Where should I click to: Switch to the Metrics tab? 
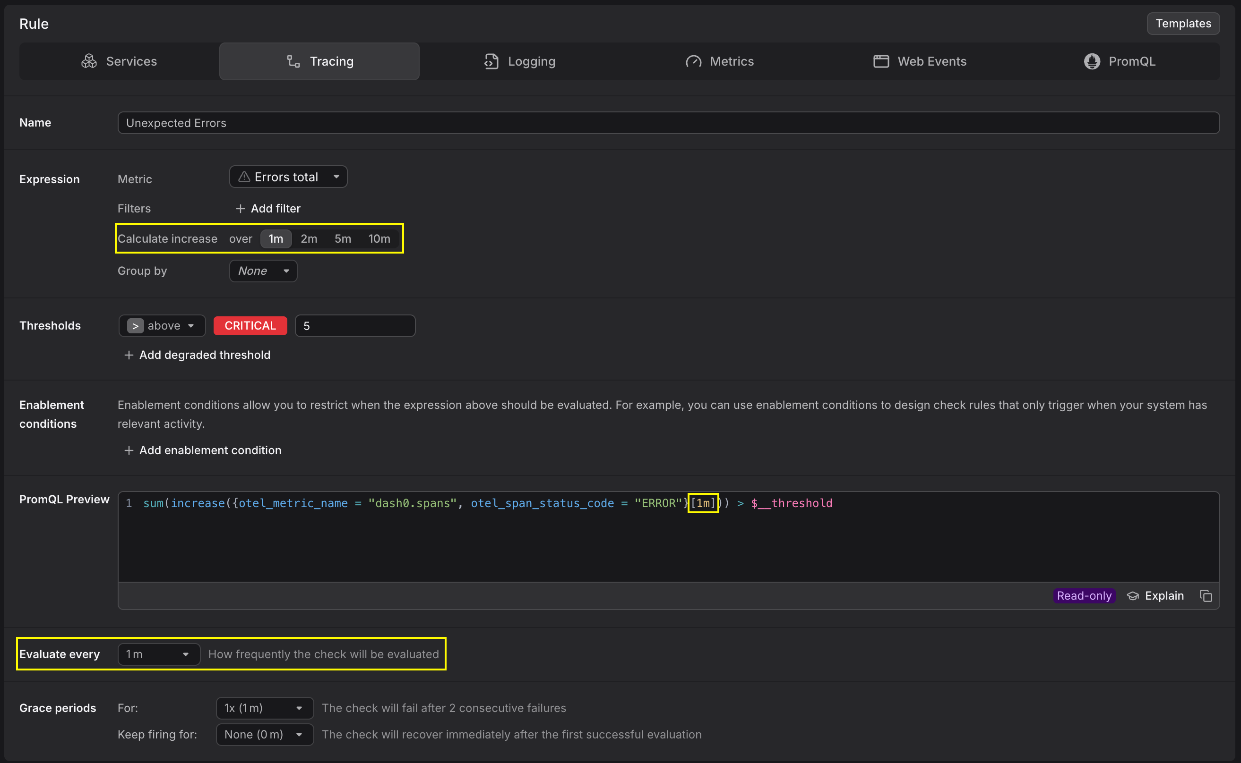tap(719, 61)
